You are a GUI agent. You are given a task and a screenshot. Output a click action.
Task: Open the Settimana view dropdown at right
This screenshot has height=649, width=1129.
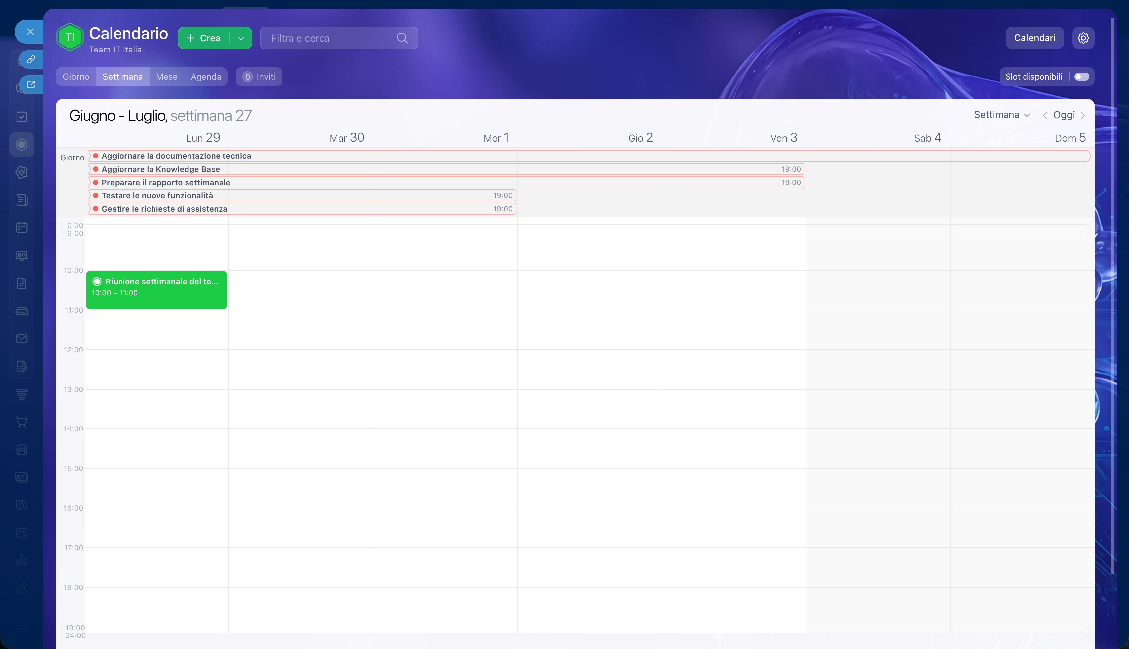[1002, 115]
